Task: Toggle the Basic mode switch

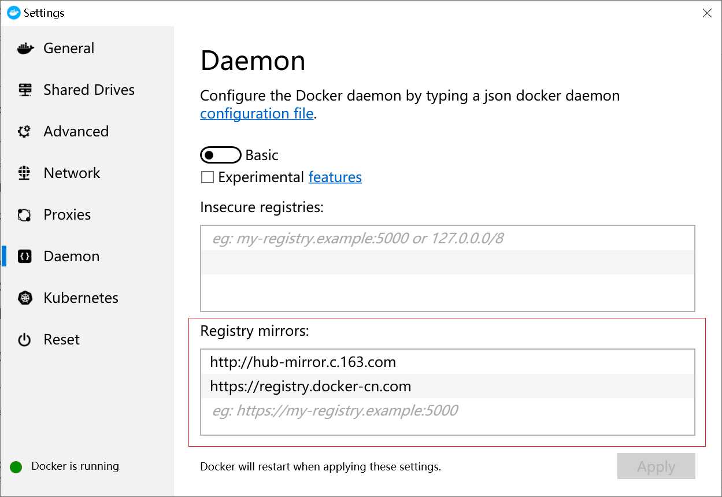Action: click(x=220, y=155)
